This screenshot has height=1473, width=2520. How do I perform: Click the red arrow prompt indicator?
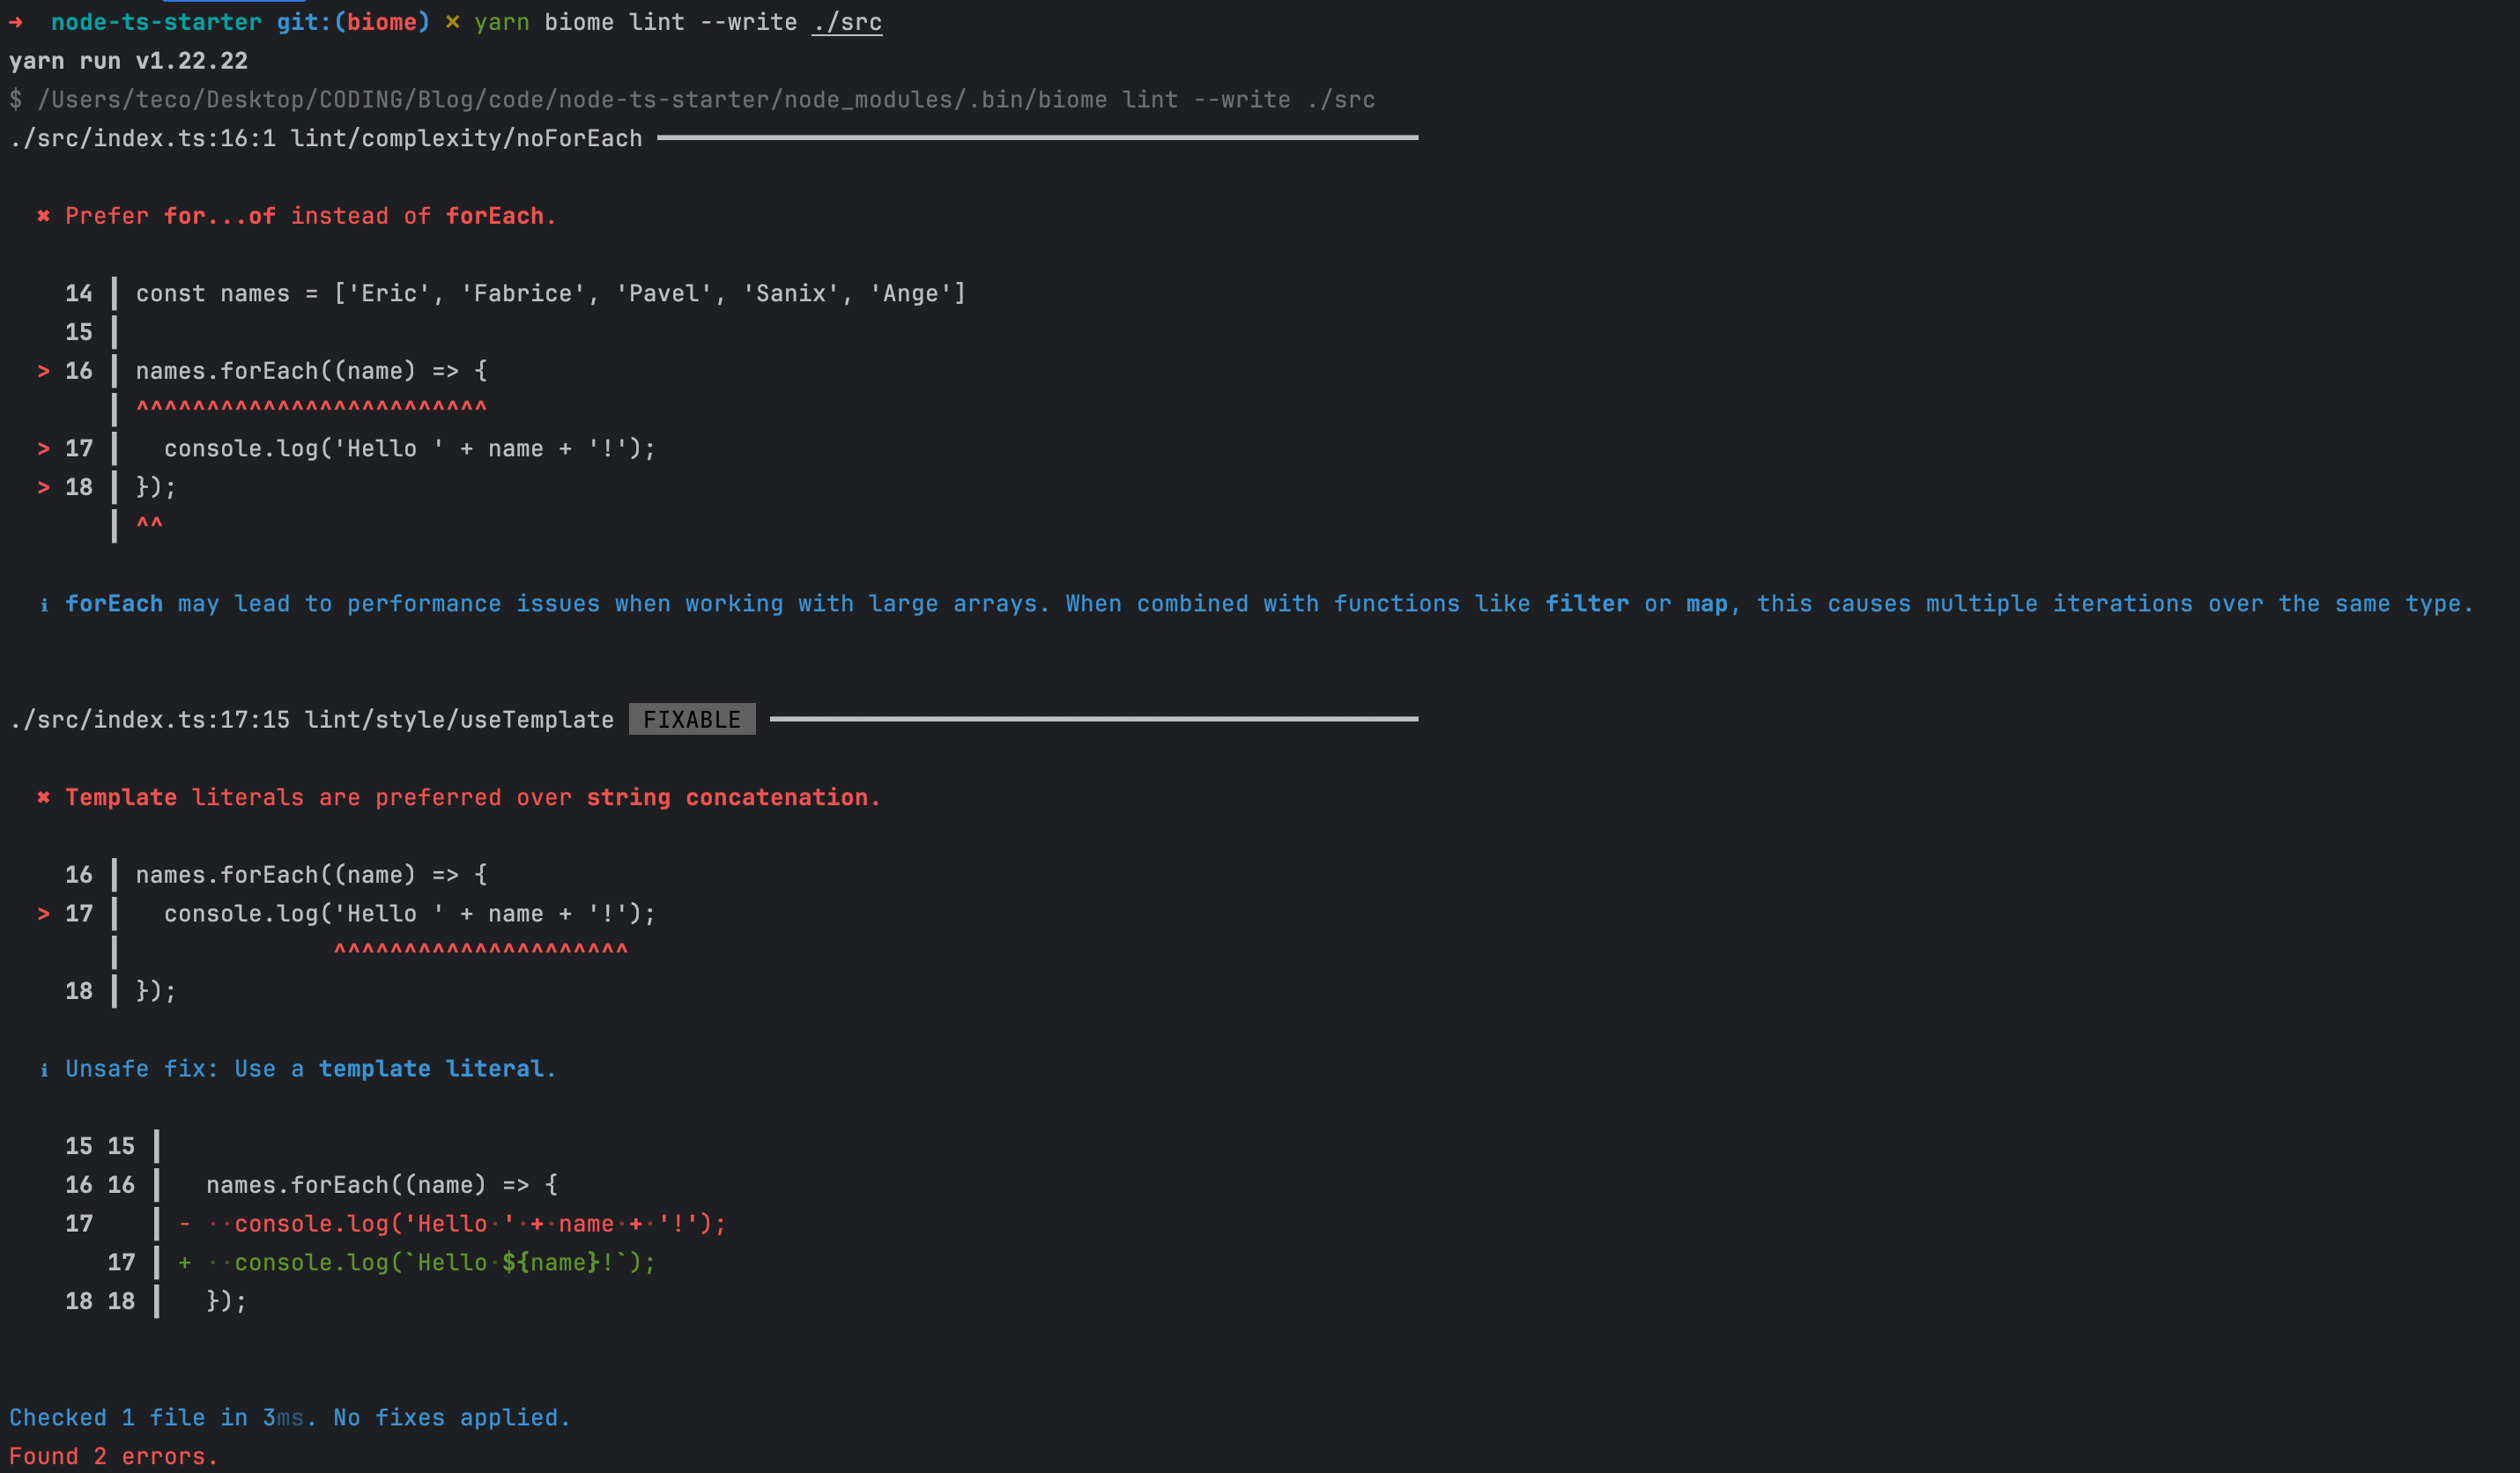tap(18, 22)
